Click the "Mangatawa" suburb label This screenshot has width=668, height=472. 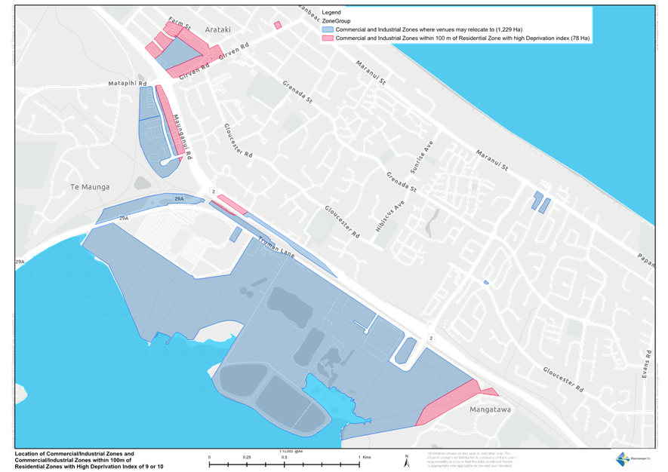click(x=490, y=410)
